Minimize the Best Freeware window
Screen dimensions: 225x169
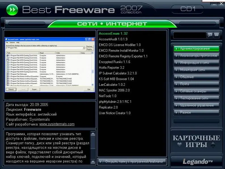214,4
